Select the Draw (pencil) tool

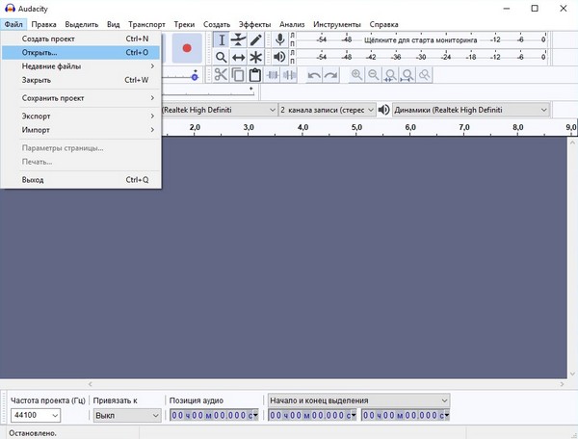255,39
